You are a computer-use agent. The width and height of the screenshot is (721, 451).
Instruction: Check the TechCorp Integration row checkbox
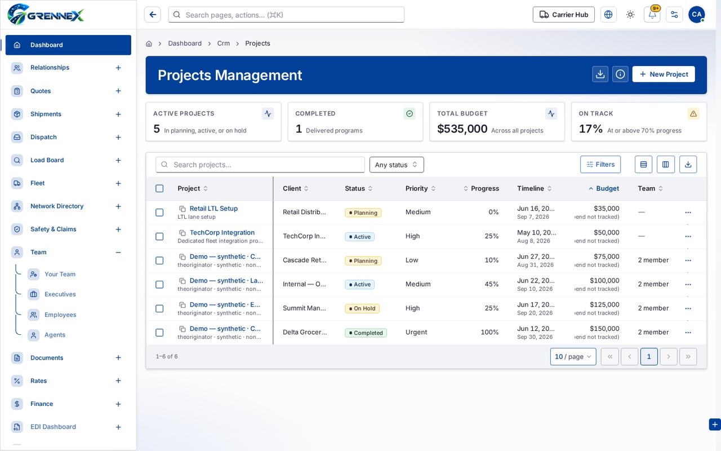pyautogui.click(x=159, y=236)
